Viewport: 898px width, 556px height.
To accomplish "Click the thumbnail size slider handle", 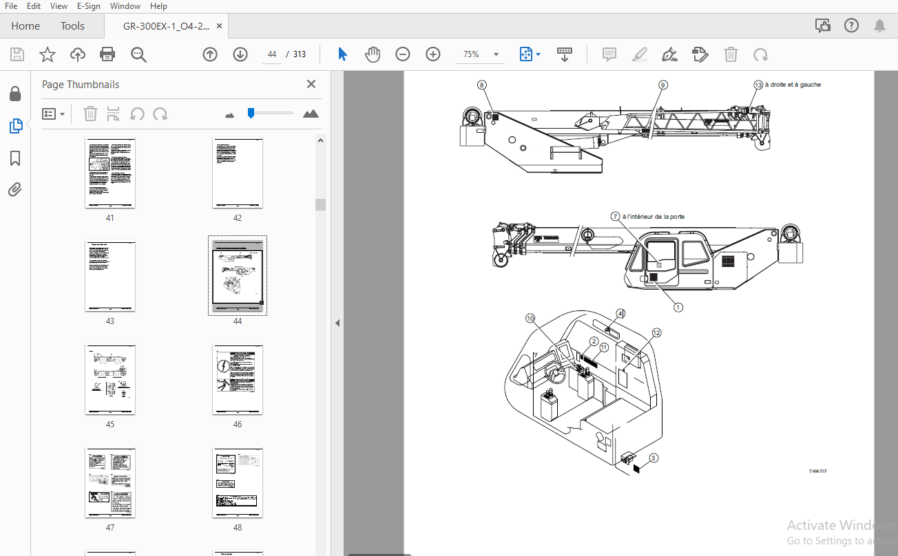I will (x=251, y=113).
